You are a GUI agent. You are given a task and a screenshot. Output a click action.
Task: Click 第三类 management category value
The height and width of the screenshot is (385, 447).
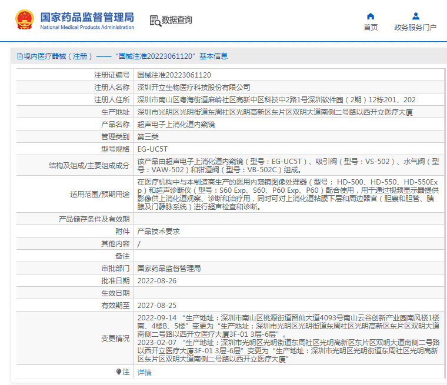click(x=148, y=137)
